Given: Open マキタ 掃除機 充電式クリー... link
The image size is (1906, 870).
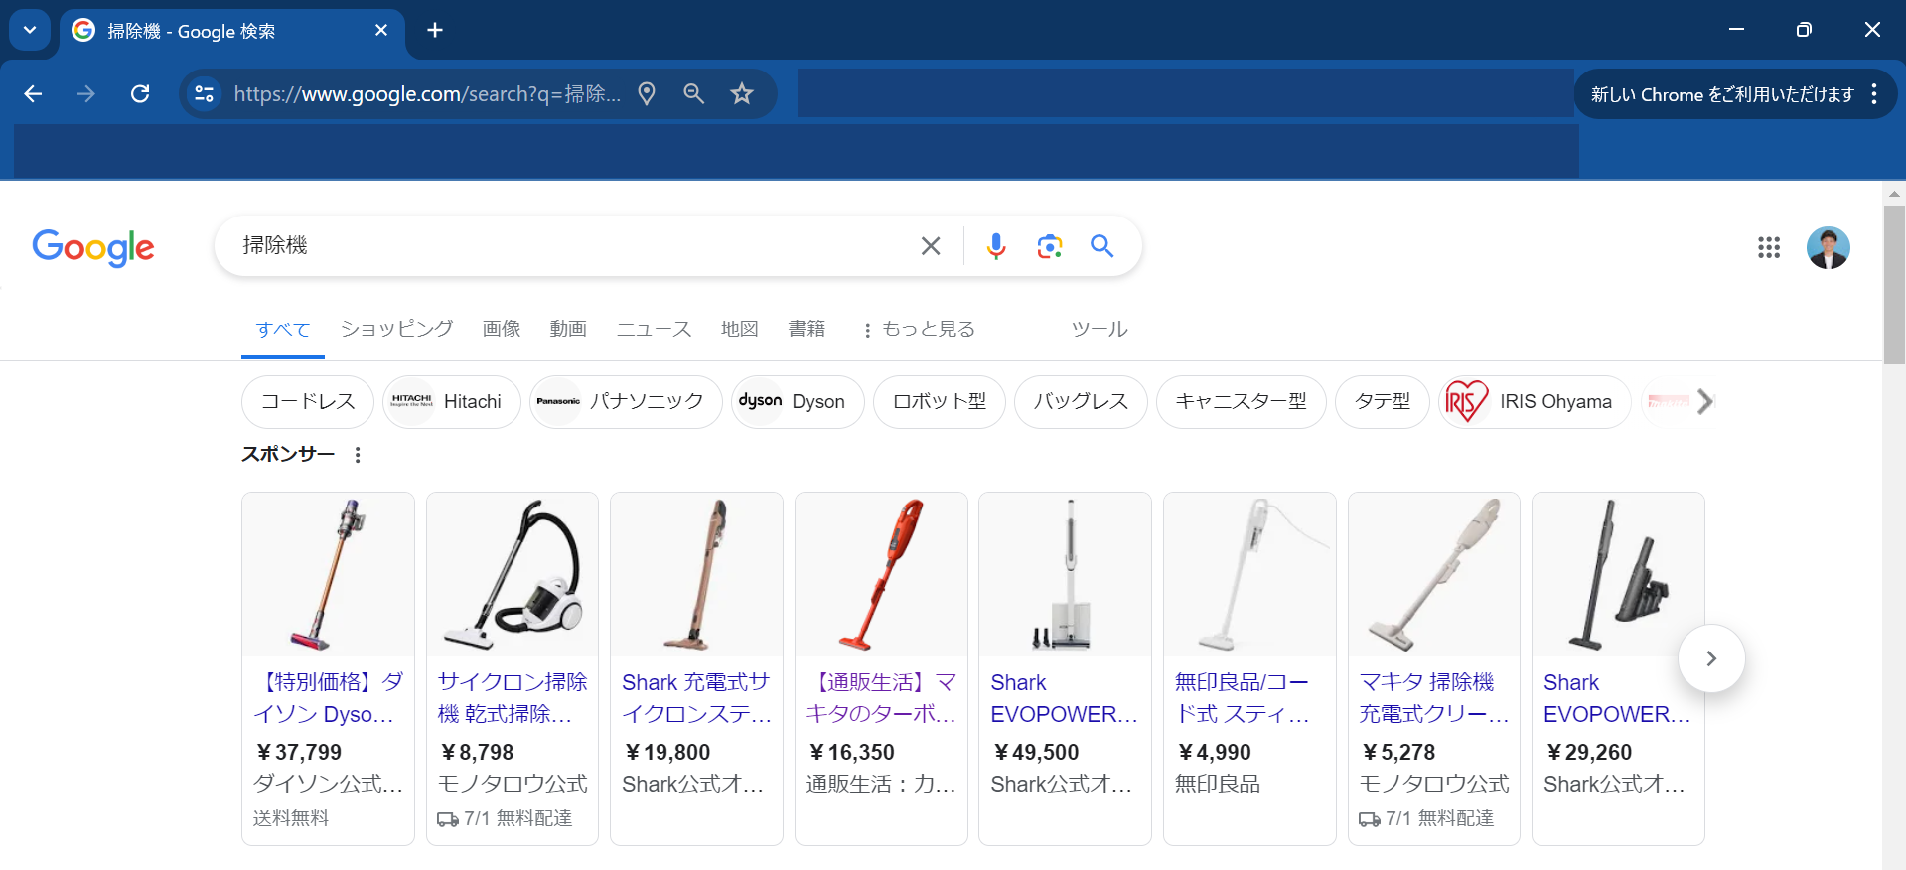Looking at the screenshot, I should pyautogui.click(x=1434, y=698).
